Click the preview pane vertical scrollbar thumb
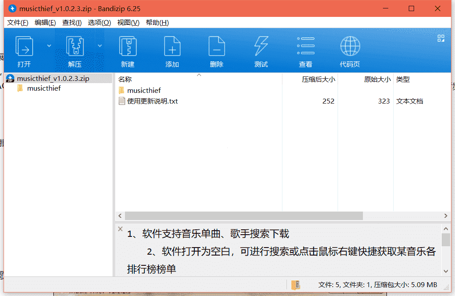 446,240
